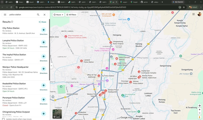This screenshot has height=120, width=203.
Task: Go back in browser history
Action: tap(3, 7)
